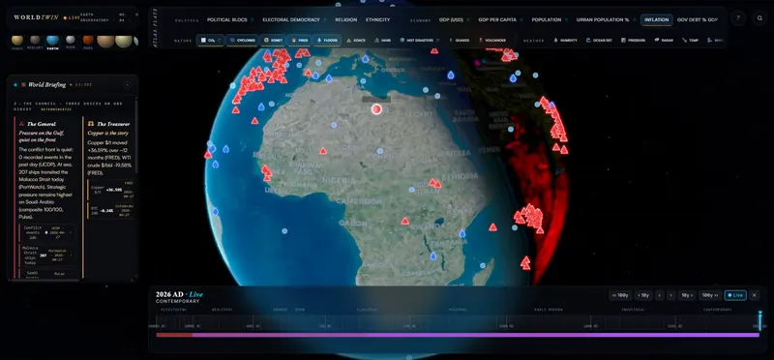The width and height of the screenshot is (774, 360).
Task: Collapse the World Briefing panel
Action: 127,85
